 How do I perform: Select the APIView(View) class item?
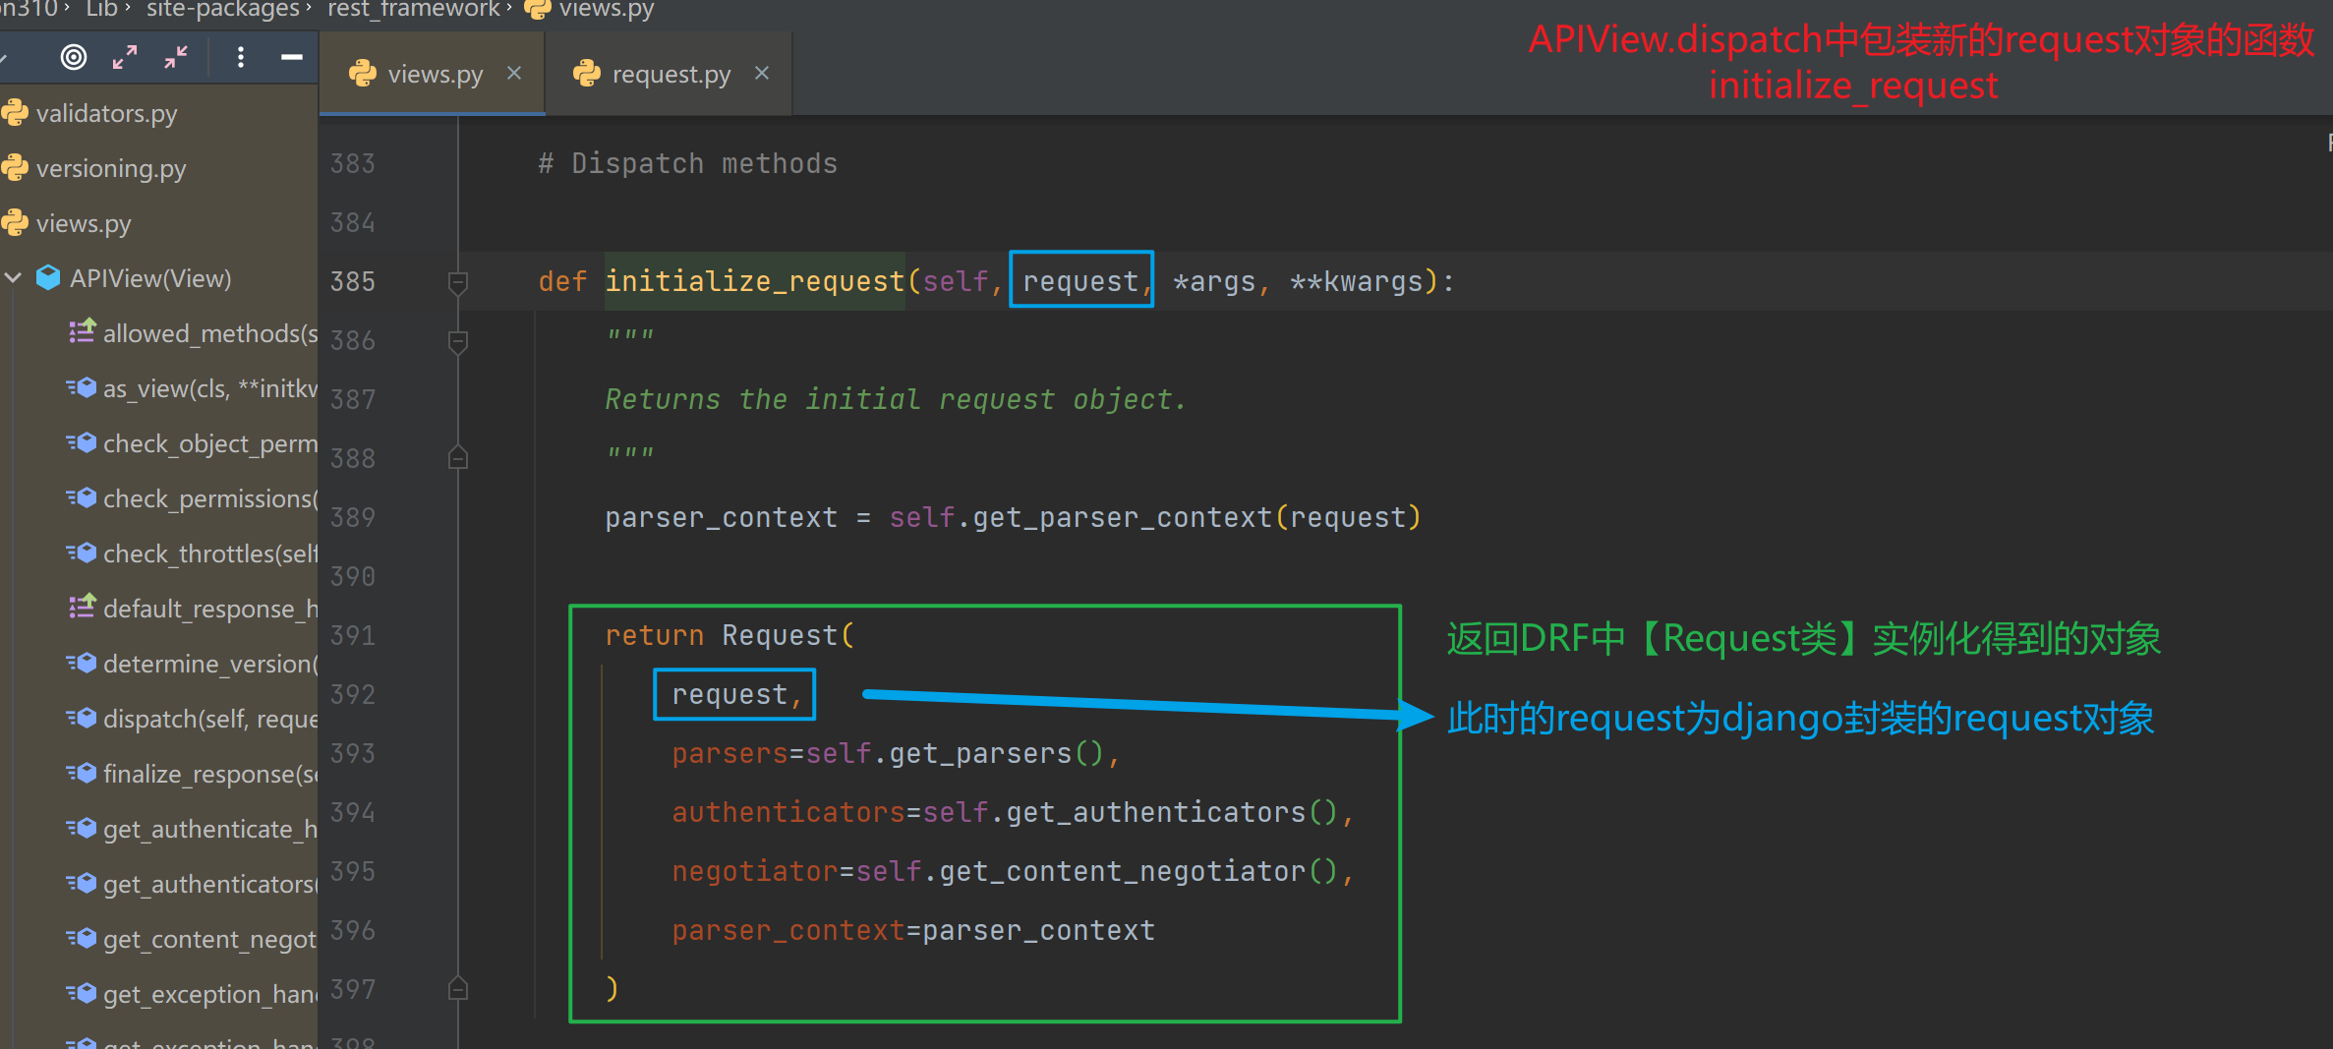pos(150,278)
